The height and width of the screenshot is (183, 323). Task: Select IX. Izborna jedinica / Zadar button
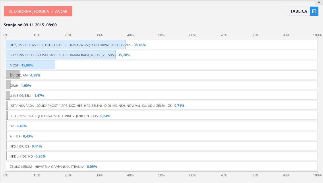[38, 11]
